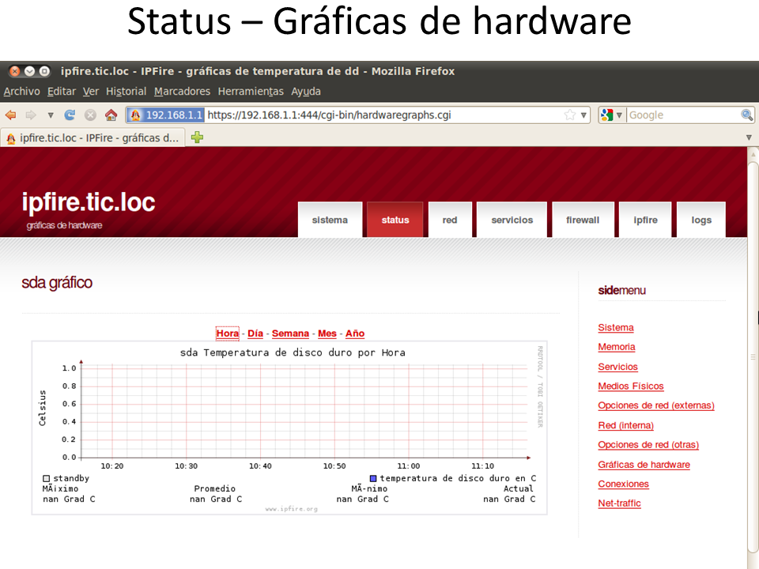Image resolution: width=759 pixels, height=569 pixels.
Task: Click the search magnifier icon
Action: point(746,115)
